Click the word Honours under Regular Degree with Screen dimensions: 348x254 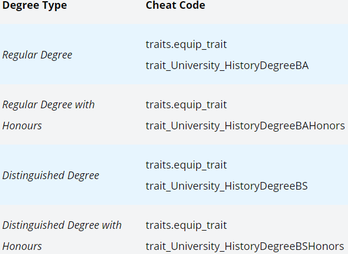(x=22, y=126)
